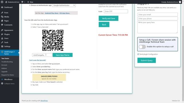Click the WordPress logo icon
Image resolution: width=184 pixels, height=103 pixels.
[x=2, y=2]
